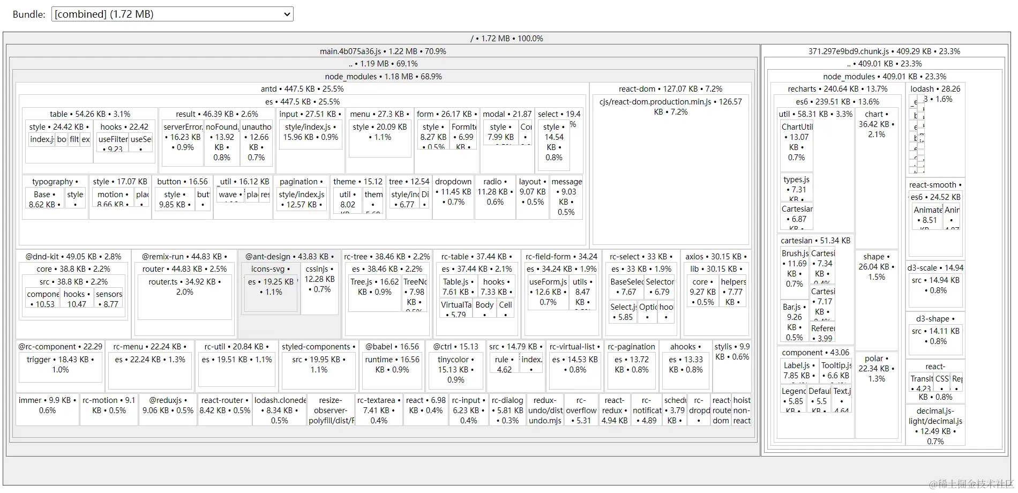Click the 'rc-pagination' block label
Screen dimensions: 1018x493
click(631, 347)
